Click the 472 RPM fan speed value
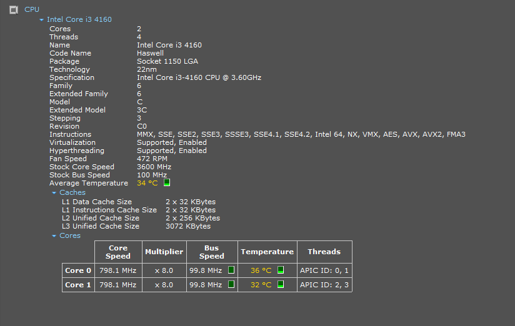515x326 pixels. pos(152,159)
